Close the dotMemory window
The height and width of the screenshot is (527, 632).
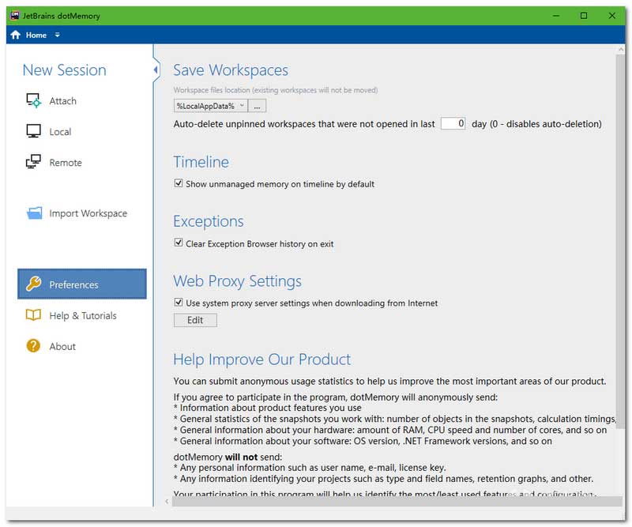point(611,16)
